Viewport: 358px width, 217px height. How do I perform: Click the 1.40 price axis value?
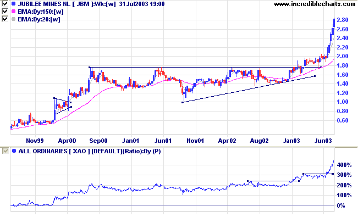(343, 84)
